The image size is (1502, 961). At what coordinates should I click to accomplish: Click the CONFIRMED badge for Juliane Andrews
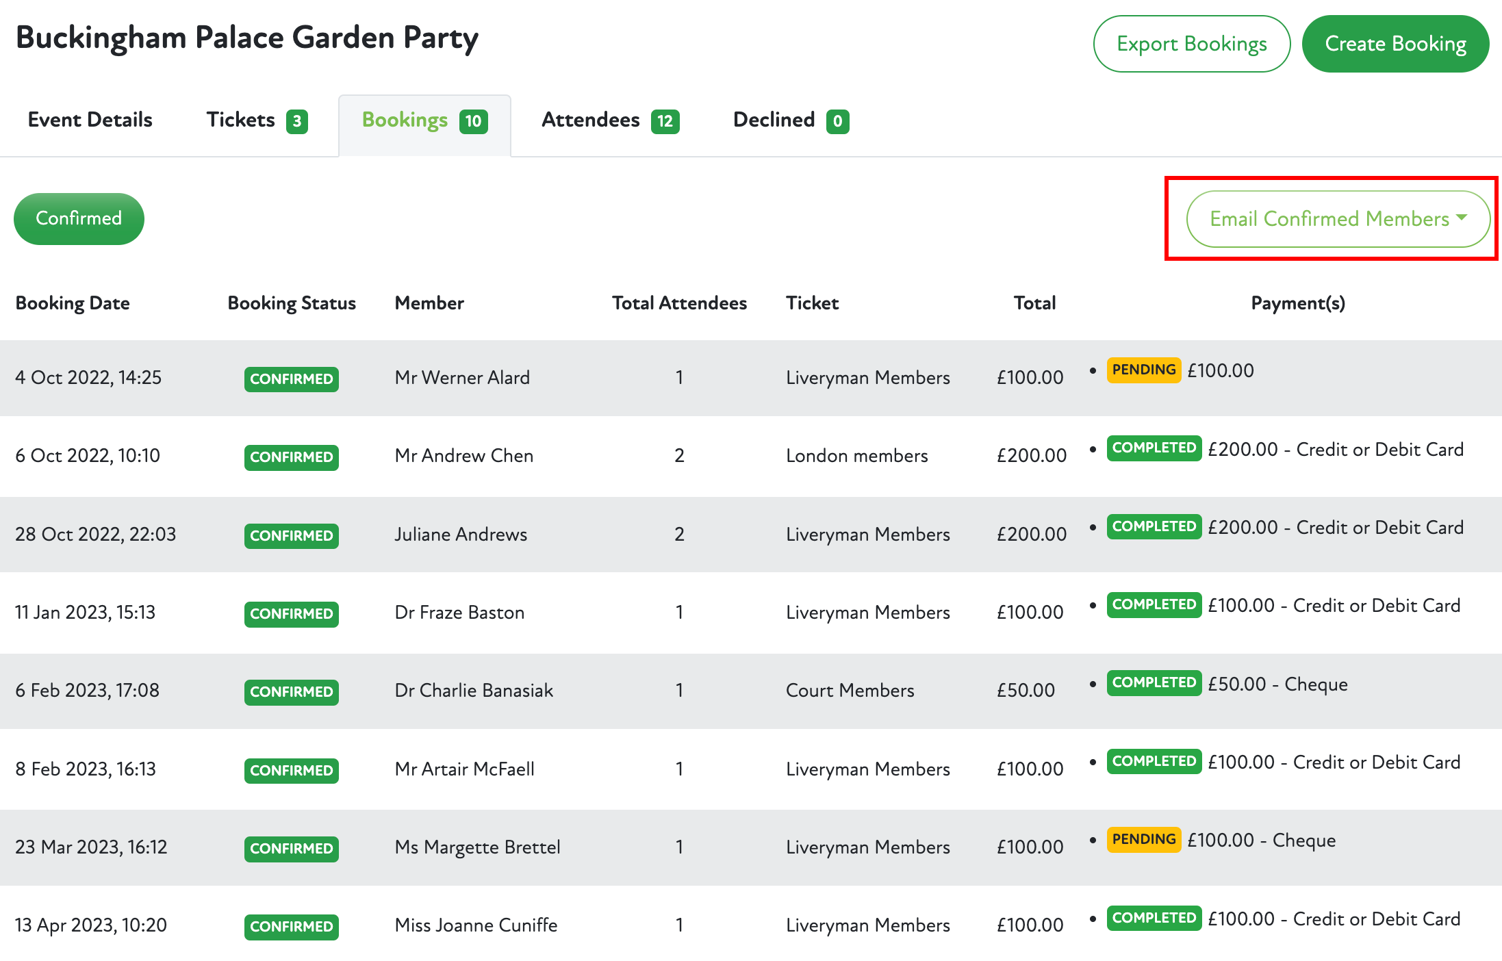coord(291,535)
